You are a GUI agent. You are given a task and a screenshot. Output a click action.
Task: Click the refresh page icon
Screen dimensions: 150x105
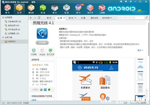(x=39, y=18)
